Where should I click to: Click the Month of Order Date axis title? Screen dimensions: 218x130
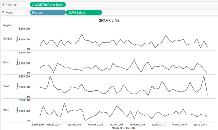coord(120,128)
